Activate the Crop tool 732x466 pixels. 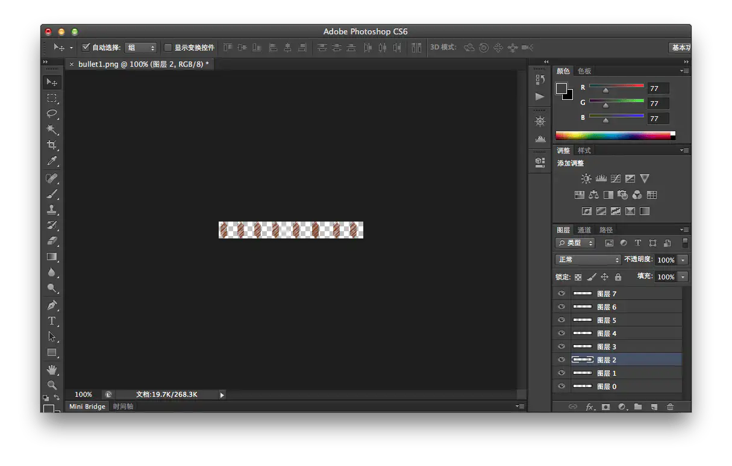pyautogui.click(x=52, y=145)
